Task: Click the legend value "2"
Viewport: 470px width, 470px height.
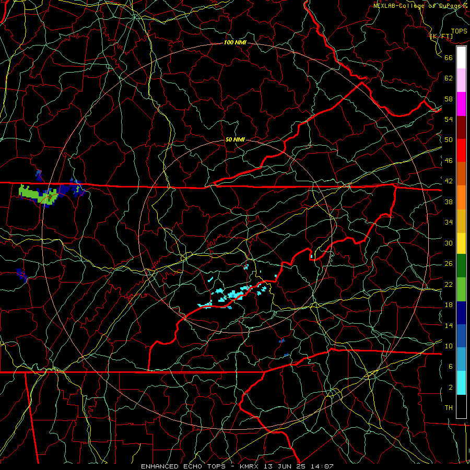Action: coord(451,387)
